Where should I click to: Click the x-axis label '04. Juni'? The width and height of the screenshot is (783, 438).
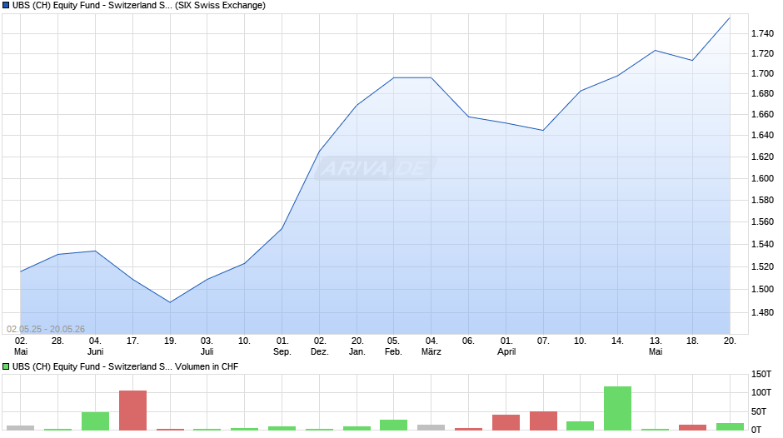pyautogui.click(x=96, y=346)
